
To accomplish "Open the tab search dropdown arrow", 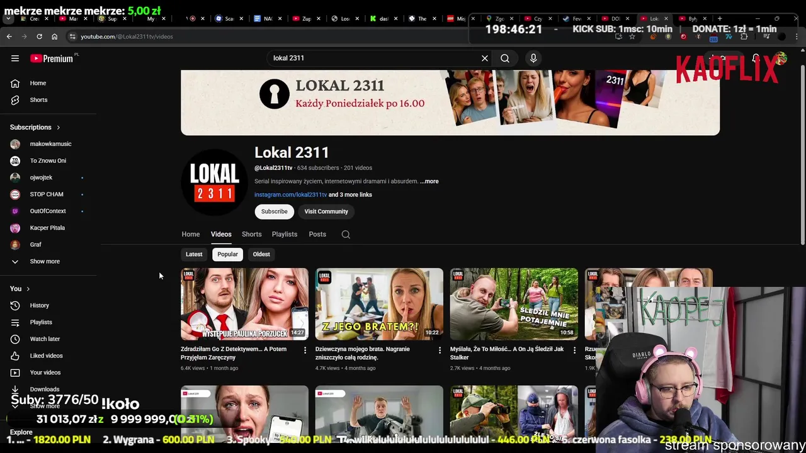I will pyautogui.click(x=8, y=19).
